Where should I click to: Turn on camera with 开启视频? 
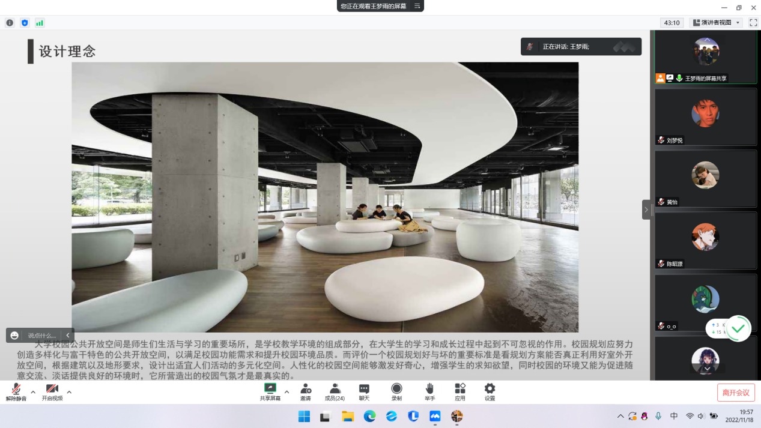coord(52,392)
